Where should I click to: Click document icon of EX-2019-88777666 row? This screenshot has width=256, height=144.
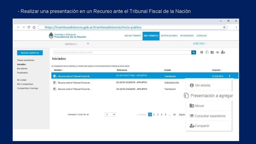pos(55,76)
